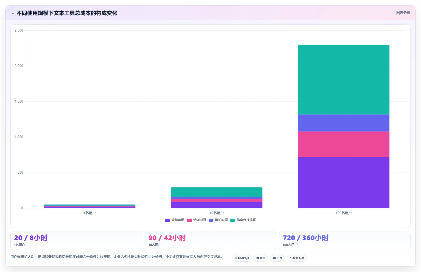
Task: Click the 100名用户 caption under 720 / 360小时
Action: click(x=290, y=245)
